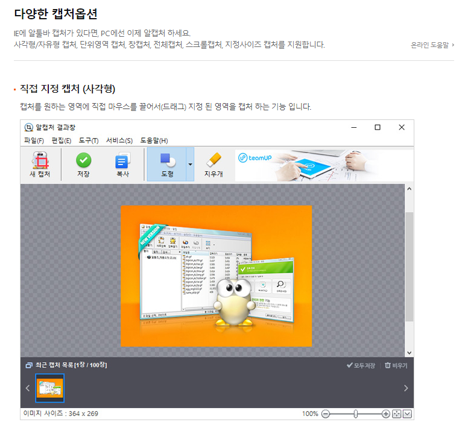Click the scroll down arrow of preview
This screenshot has height=431, width=465.
(410, 353)
